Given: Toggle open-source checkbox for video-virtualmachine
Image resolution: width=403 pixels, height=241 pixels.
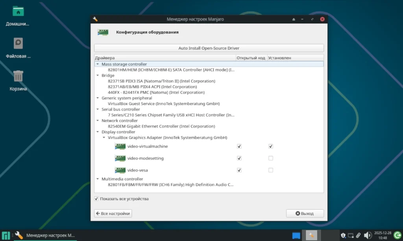Looking at the screenshot, I should pos(239,146).
